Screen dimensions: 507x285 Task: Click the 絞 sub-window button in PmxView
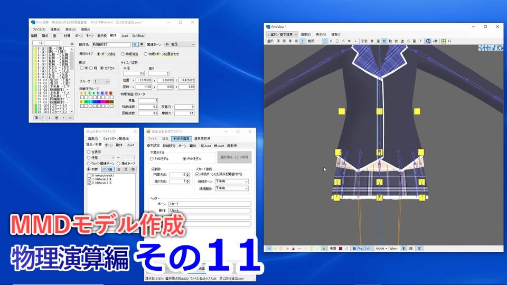point(384,41)
